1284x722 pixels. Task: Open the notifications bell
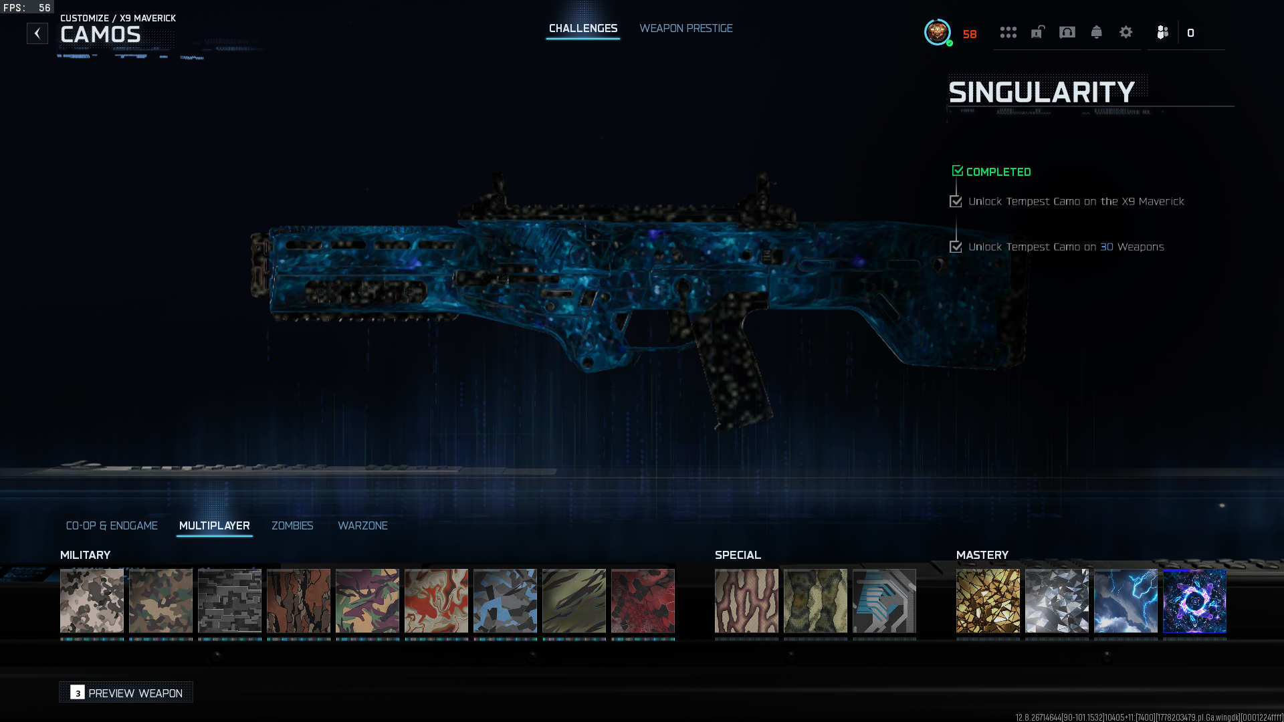click(1097, 32)
